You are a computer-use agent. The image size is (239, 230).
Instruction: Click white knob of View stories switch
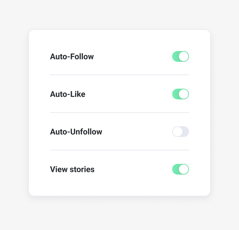(184, 169)
